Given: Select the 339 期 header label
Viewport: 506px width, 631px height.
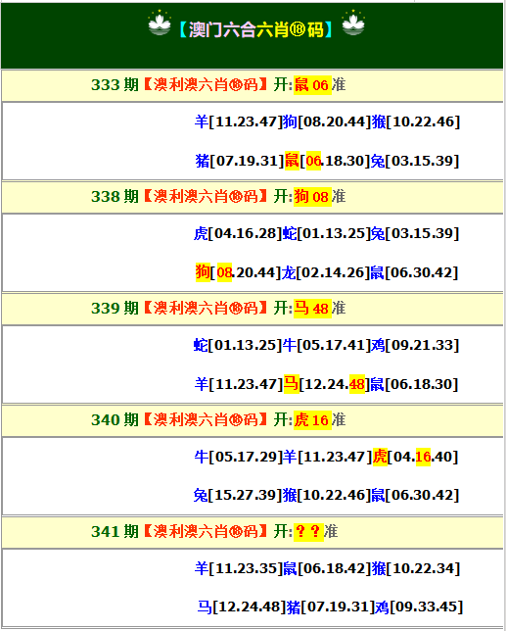Looking at the screenshot, I should click(x=115, y=309).
